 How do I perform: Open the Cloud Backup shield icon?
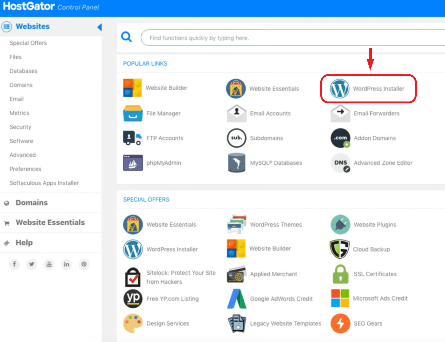[x=340, y=249]
